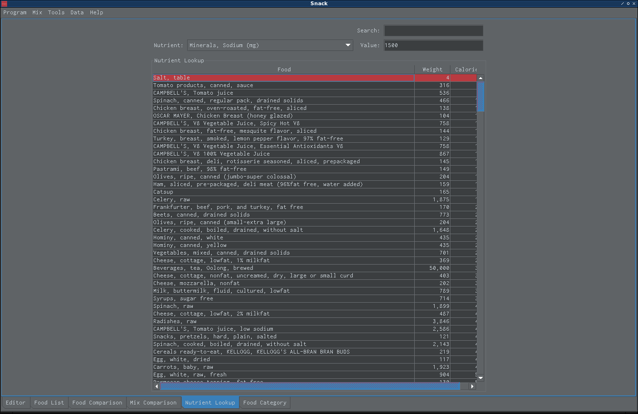The image size is (638, 414).
Task: Click the Snack app icon in title bar
Action: [x=4, y=3]
